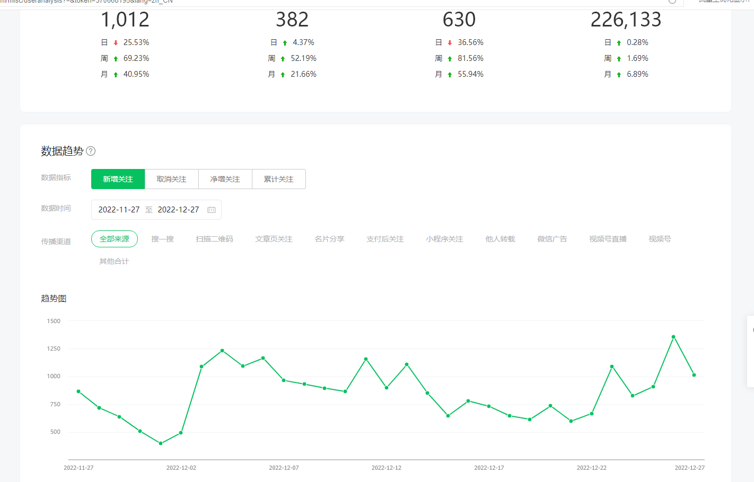This screenshot has width=754, height=482.
Task: Click the 630 net growth value
Action: [x=459, y=20]
